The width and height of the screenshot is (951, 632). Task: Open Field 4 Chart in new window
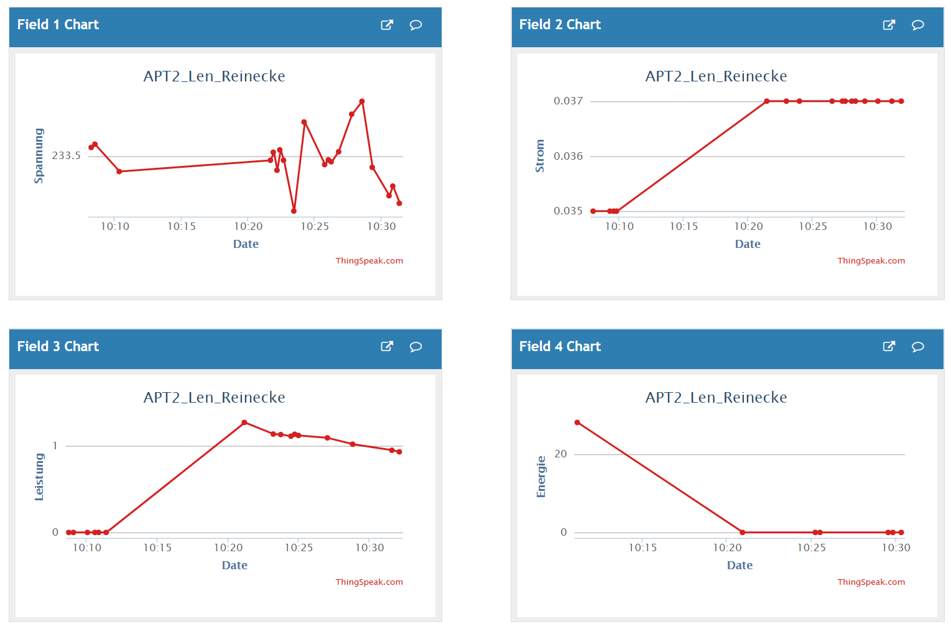(x=889, y=346)
